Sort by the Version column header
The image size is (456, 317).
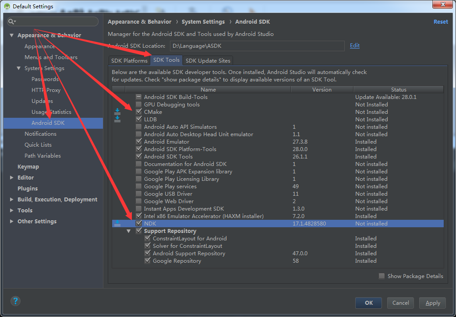322,89
